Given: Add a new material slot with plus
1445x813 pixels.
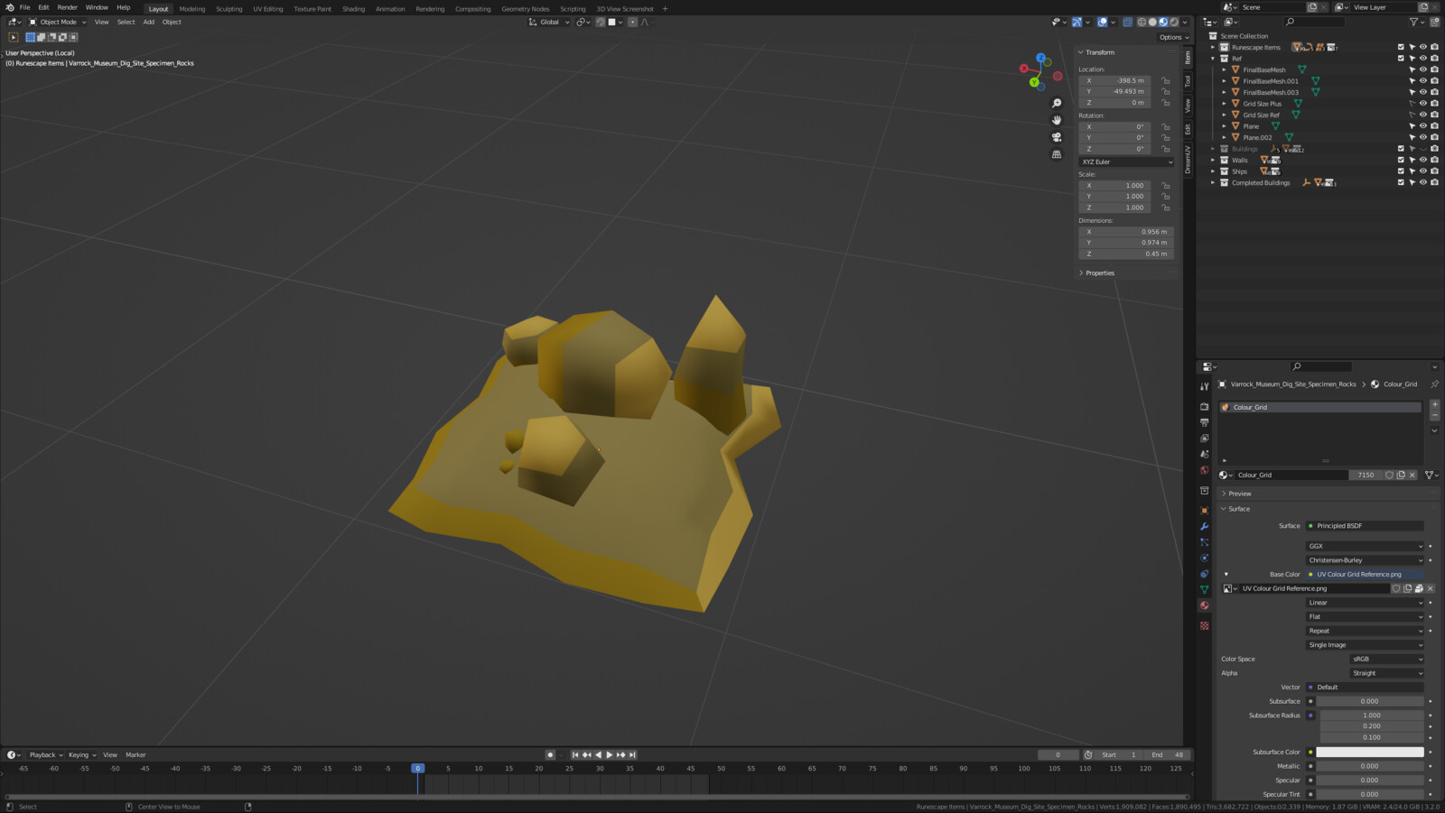Looking at the screenshot, I should pyautogui.click(x=1434, y=405).
